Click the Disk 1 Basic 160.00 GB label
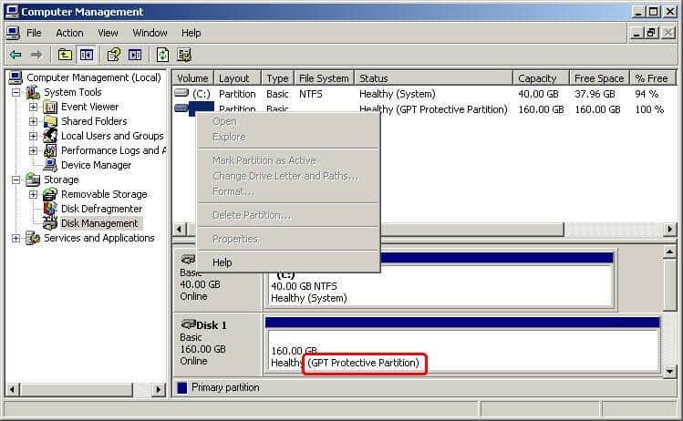The image size is (683, 421). (x=217, y=343)
